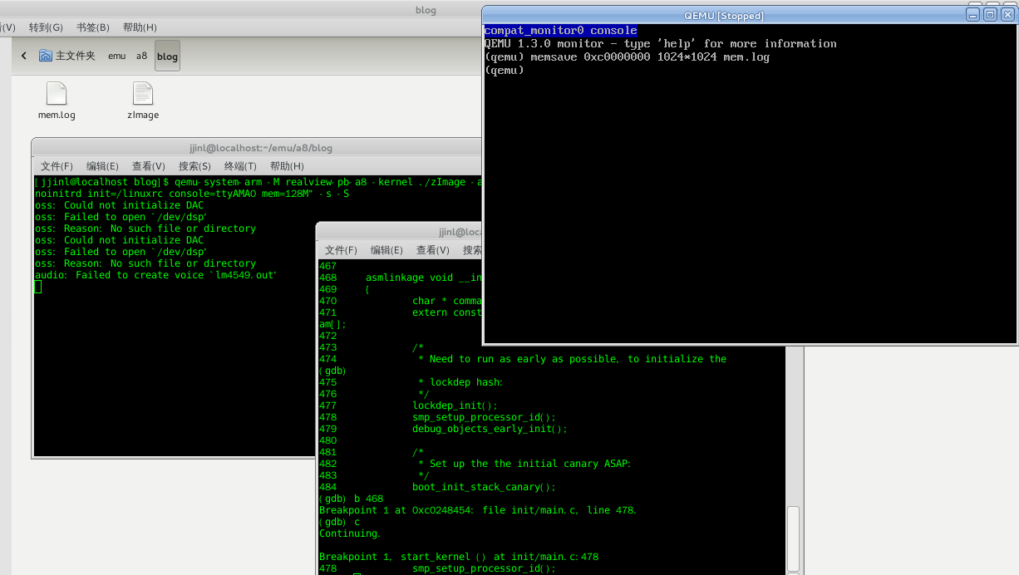
Task: Click 'debug_objects_early_init();' line
Action: [x=490, y=429]
